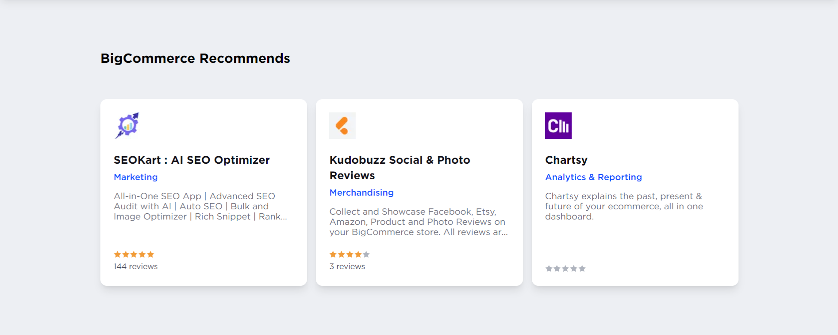The height and width of the screenshot is (335, 838).
Task: Click the SEOKart app logo icon
Action: tap(127, 126)
